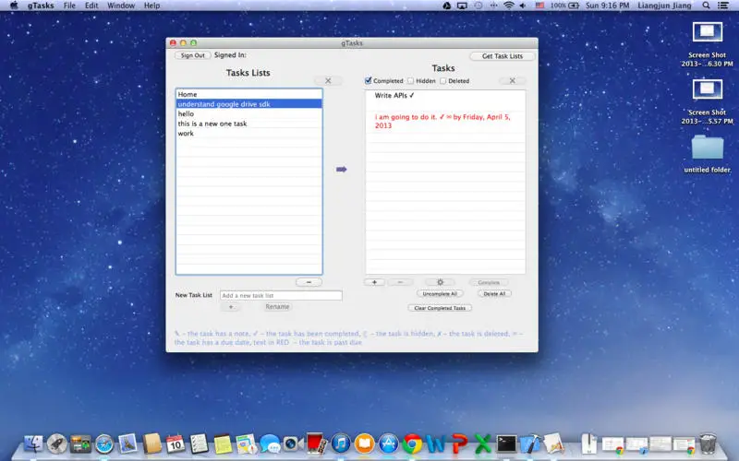Open Xcode from the Dock
The image size is (739, 461).
(529, 443)
